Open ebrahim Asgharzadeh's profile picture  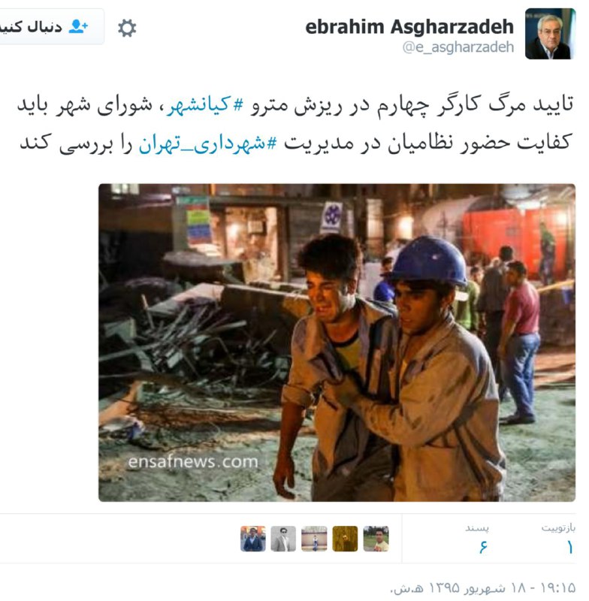550,34
